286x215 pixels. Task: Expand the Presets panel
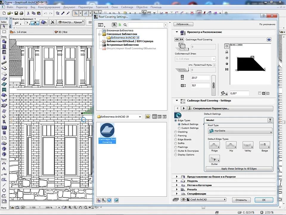point(177,189)
